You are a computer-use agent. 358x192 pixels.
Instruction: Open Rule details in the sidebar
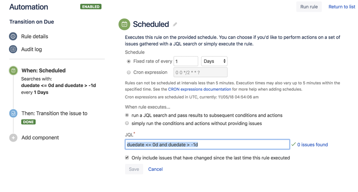(34, 37)
